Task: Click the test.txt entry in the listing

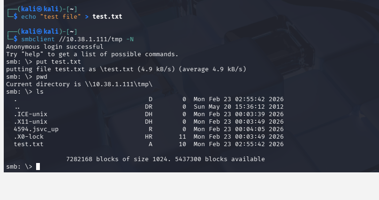Action: [29, 144]
